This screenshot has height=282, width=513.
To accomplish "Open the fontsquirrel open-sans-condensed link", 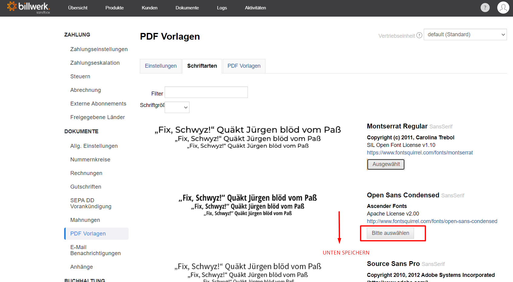I will coord(432,221).
